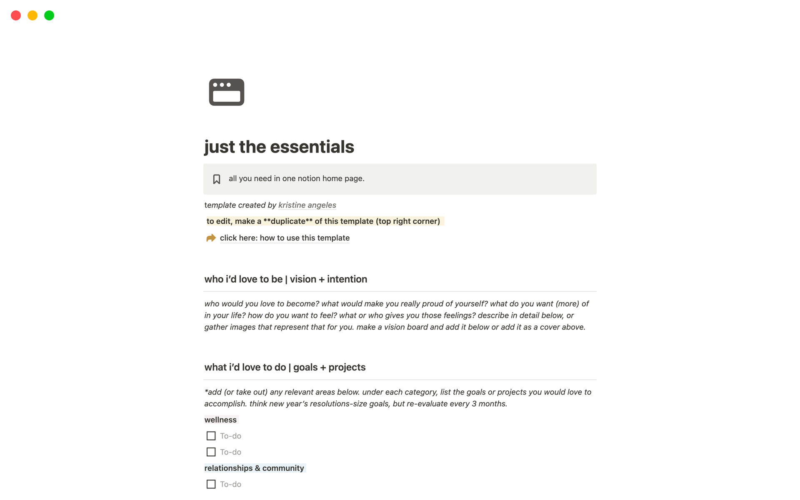Maximize the window with the green button
The height and width of the screenshot is (500, 800).
(x=49, y=15)
